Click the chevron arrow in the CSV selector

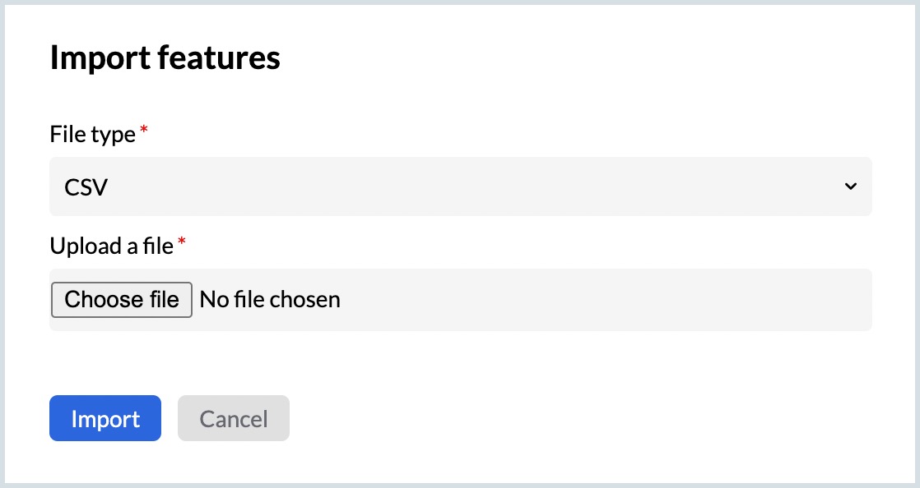[850, 187]
